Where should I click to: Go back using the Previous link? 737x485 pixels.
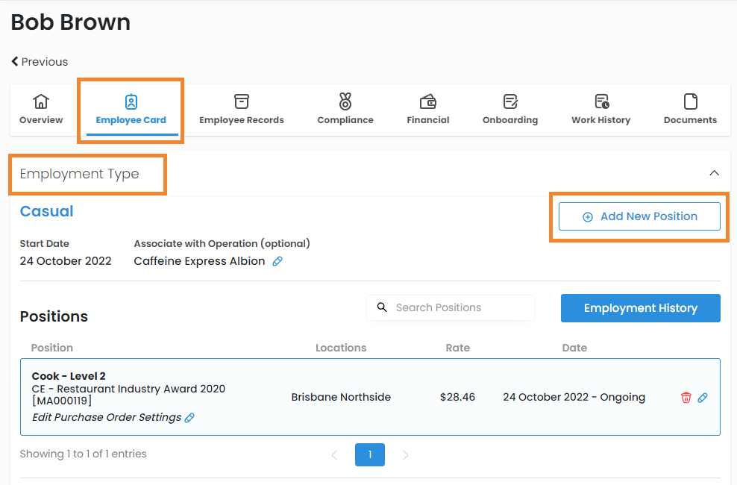[40, 62]
